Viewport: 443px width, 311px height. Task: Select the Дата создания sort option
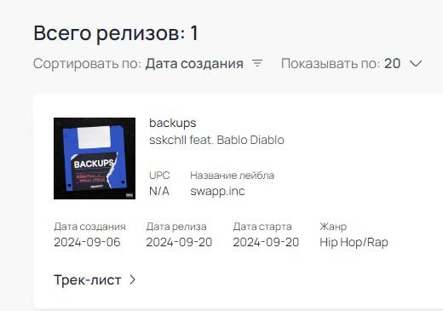[194, 63]
